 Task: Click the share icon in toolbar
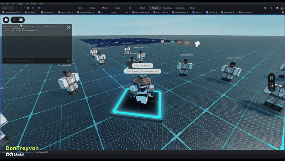click(x=265, y=7)
